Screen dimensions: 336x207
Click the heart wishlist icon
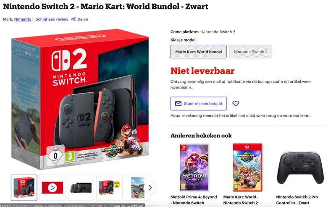pos(236,103)
